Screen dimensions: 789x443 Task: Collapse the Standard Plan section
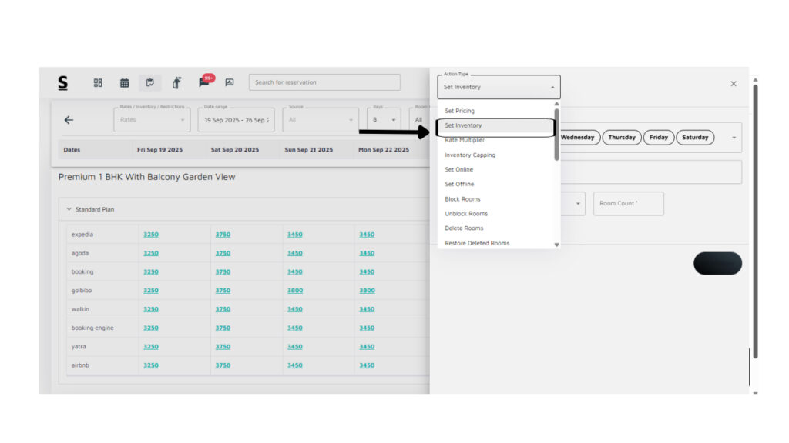(69, 209)
